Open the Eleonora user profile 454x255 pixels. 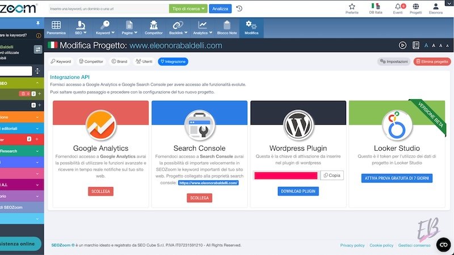[436, 8]
